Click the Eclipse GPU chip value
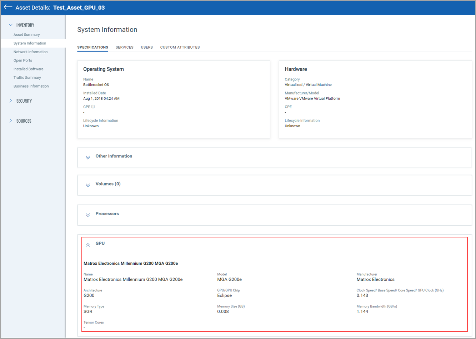Screen dimensions: 476x339 pos(225,295)
